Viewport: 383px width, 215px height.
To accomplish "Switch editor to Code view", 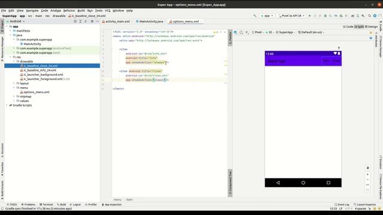I will click(348, 26).
